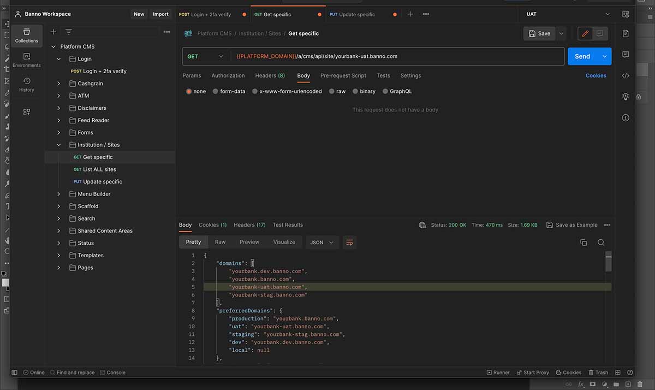This screenshot has width=655, height=390.
Task: Open the comments icon in right sidebar
Action: tap(626, 55)
